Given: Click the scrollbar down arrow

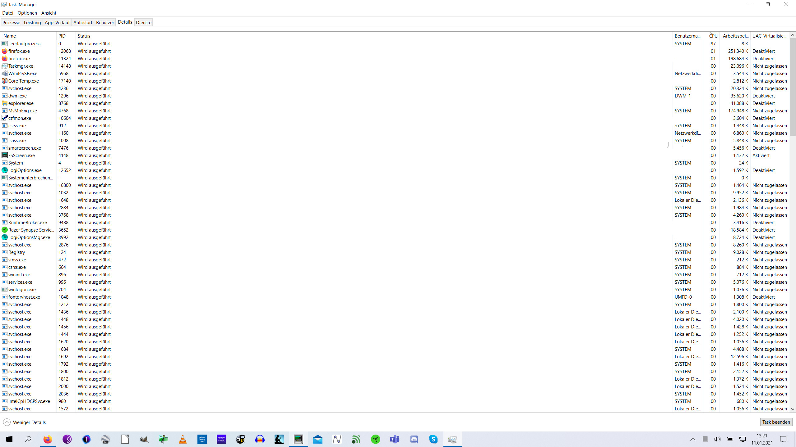Looking at the screenshot, I should [793, 409].
